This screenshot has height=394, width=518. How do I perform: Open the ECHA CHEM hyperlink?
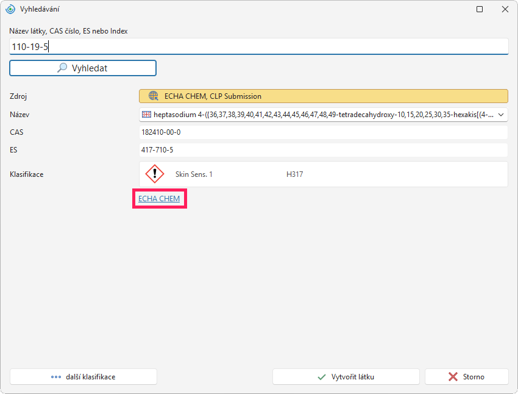(159, 199)
